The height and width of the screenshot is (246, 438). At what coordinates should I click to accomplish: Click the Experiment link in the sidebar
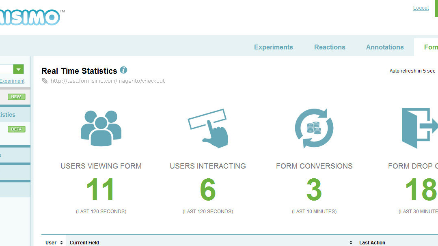(x=12, y=81)
